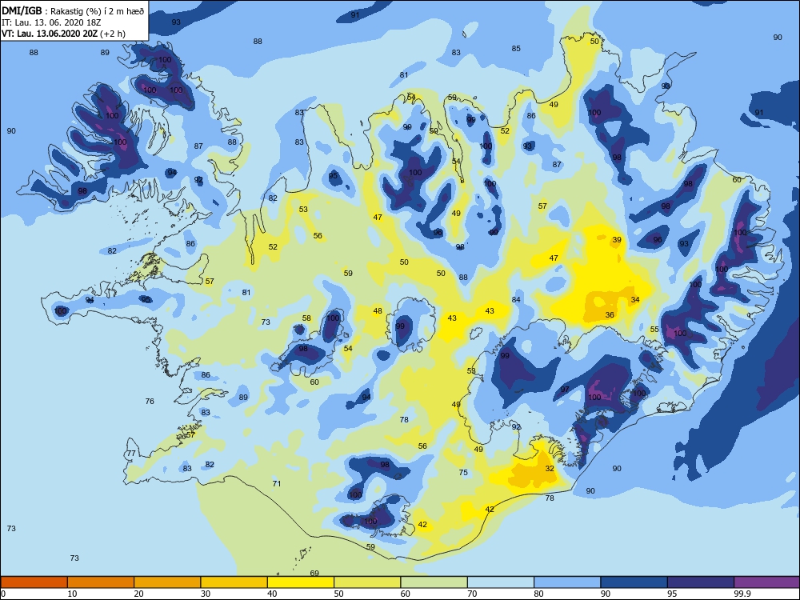Pick the light green 60–70 legend swatch
The width and height of the screenshot is (800, 600).
(434, 582)
